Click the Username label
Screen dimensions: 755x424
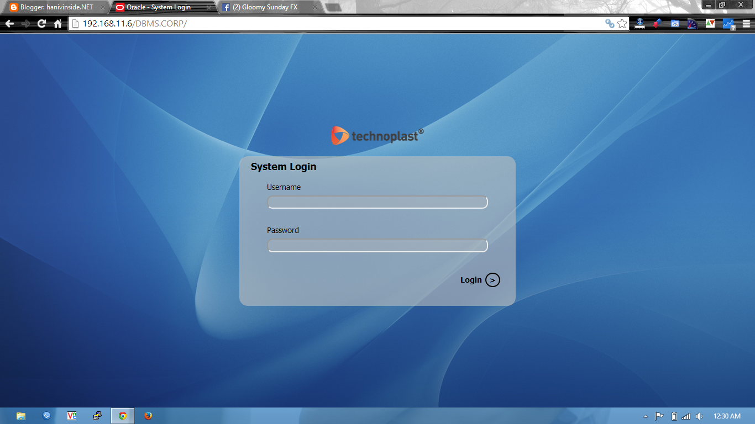pos(284,187)
